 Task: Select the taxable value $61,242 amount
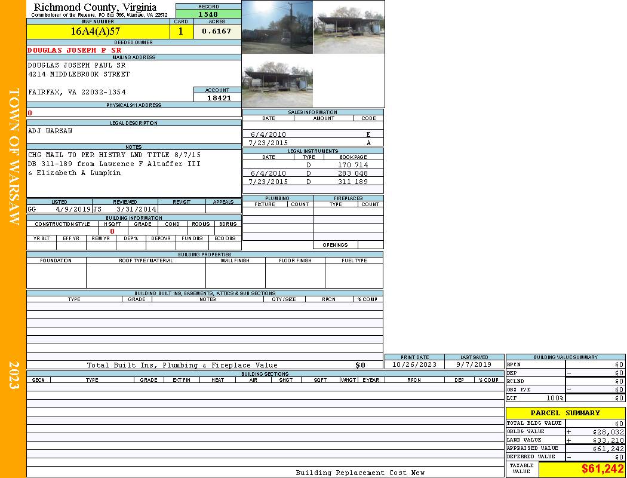(602, 468)
